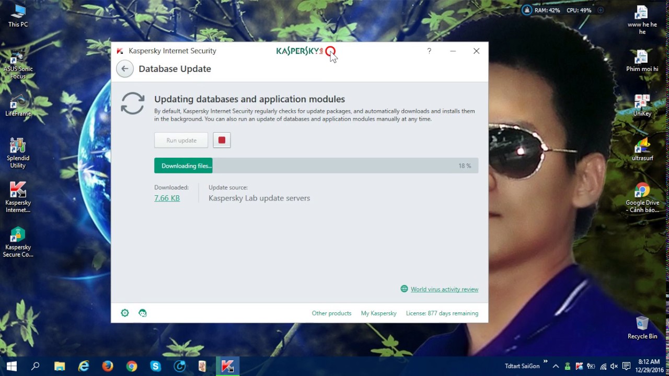
Task: Click 18 % progress percentage text
Action: [465, 166]
